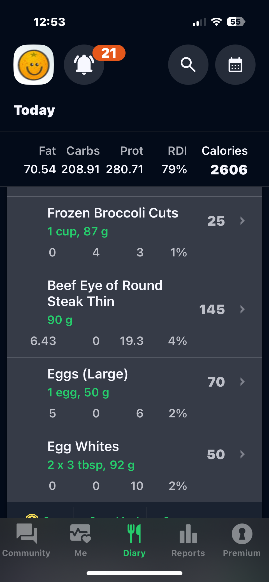The image size is (269, 582).
Task: Expand Eggs (Large) entry chevron
Action: point(242,382)
